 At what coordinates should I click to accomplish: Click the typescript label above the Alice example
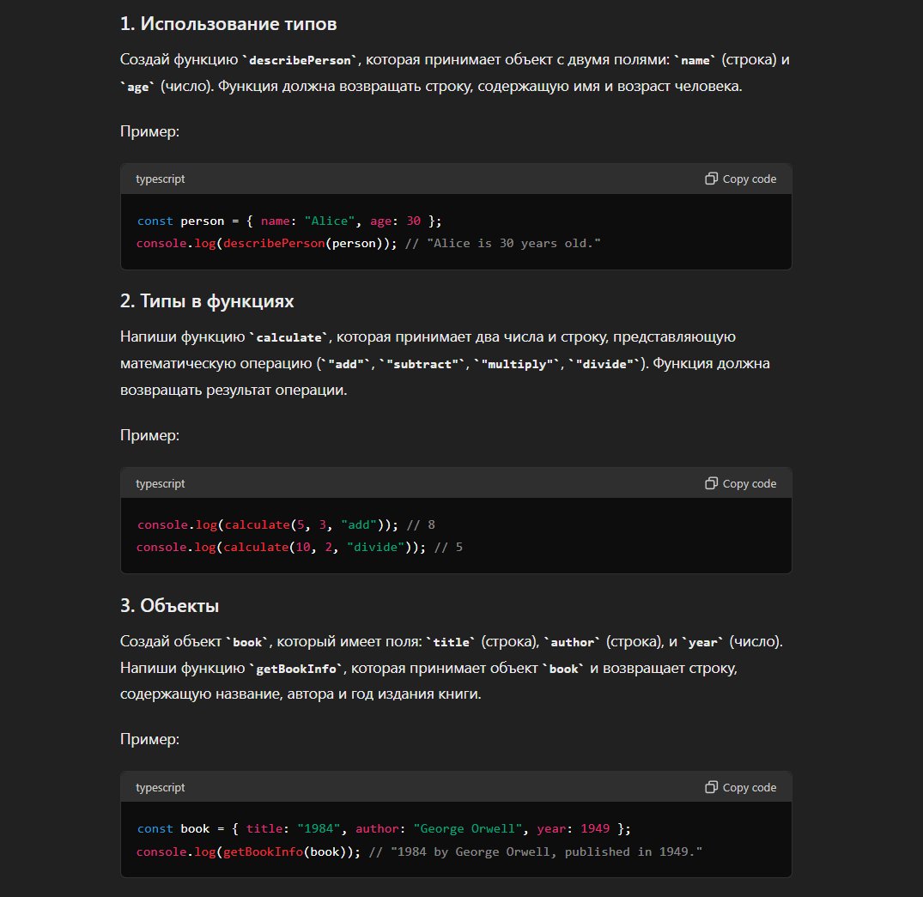pos(160,179)
